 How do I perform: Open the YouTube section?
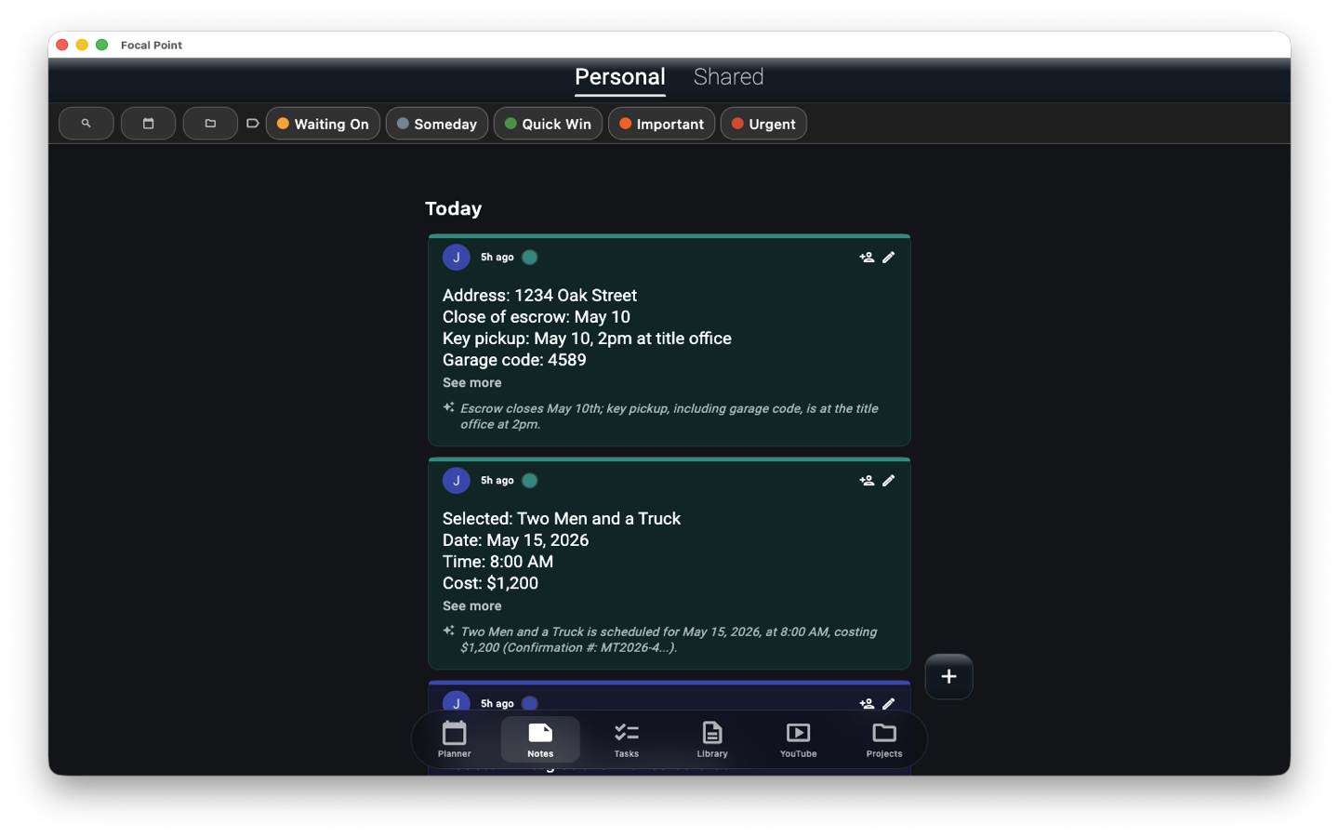click(798, 739)
